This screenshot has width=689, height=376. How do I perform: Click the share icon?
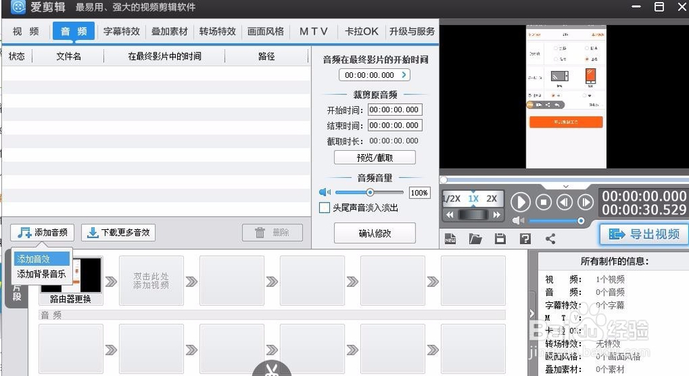click(550, 238)
